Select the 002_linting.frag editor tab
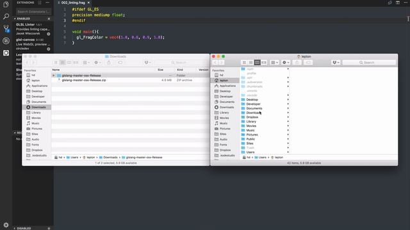Viewport: 410px width, 230px height. (x=74, y=3)
